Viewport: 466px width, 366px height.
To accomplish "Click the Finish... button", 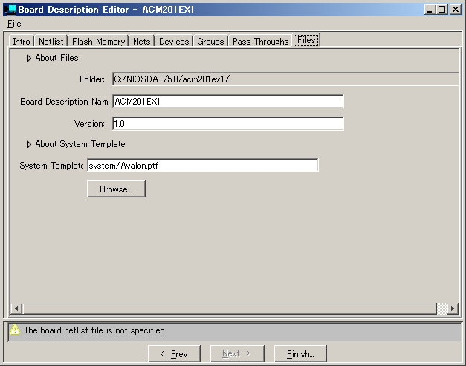I will tap(300, 354).
